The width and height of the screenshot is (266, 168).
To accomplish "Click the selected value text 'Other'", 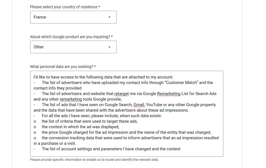I will tap(39, 47).
